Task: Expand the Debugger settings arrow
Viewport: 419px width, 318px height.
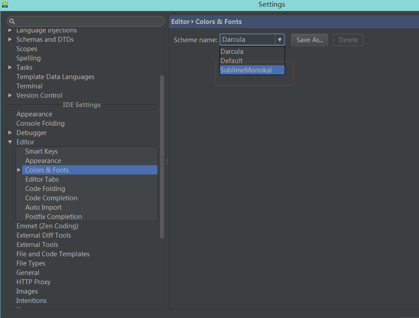Action: pos(10,133)
